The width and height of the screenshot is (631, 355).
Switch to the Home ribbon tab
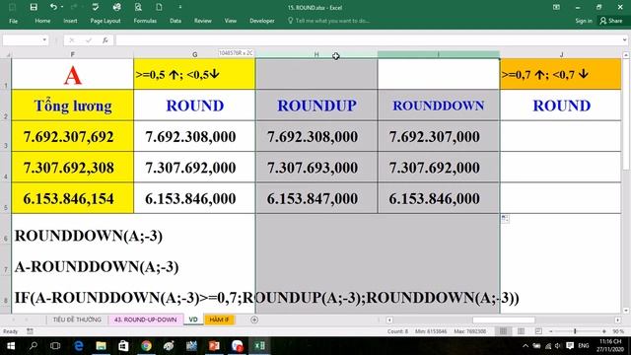pyautogui.click(x=42, y=21)
